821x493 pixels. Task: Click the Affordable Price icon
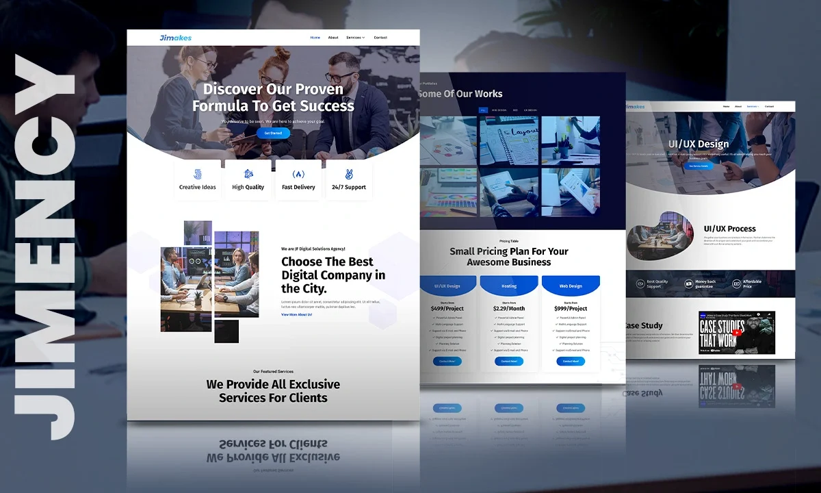(x=737, y=283)
